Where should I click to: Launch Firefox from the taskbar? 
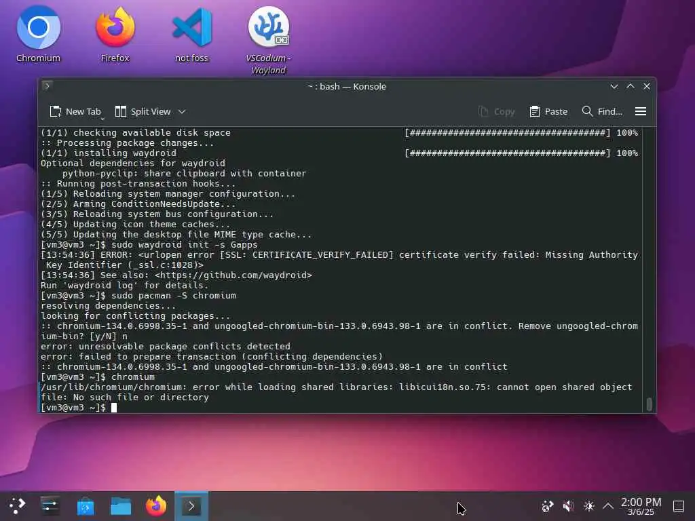point(156,506)
